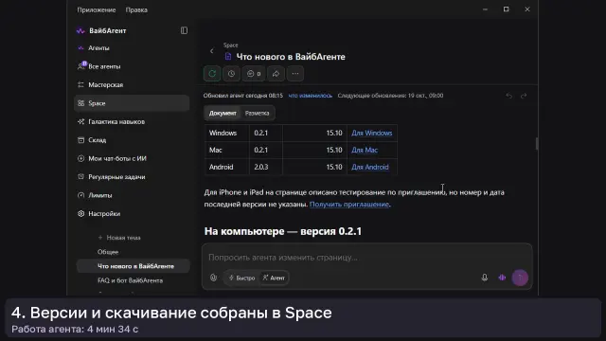
Task: Switch to Агент mode
Action: pyautogui.click(x=274, y=278)
